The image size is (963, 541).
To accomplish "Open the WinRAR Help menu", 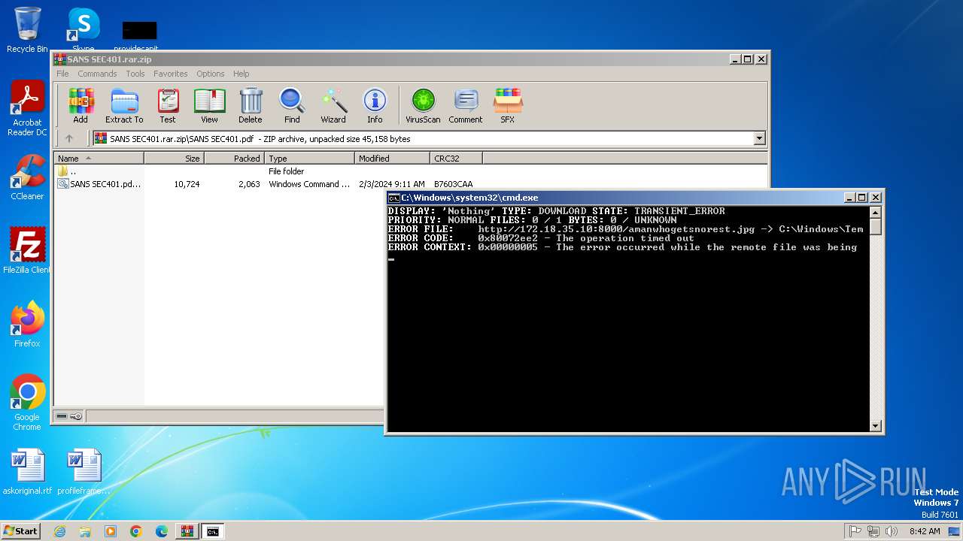I will 241,74.
